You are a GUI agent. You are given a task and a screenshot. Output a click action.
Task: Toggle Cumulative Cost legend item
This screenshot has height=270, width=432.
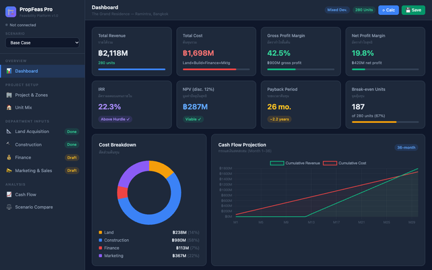tap(344, 163)
